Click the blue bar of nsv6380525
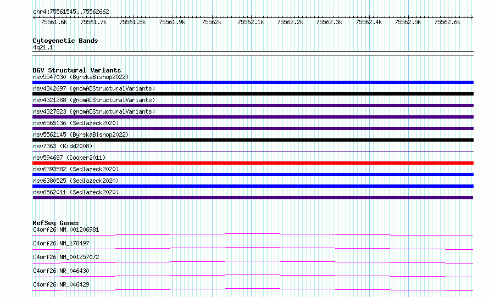The height and width of the screenshot is (297, 489). 253,186
